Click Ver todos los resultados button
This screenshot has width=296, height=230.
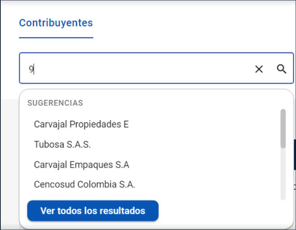pos(93,211)
